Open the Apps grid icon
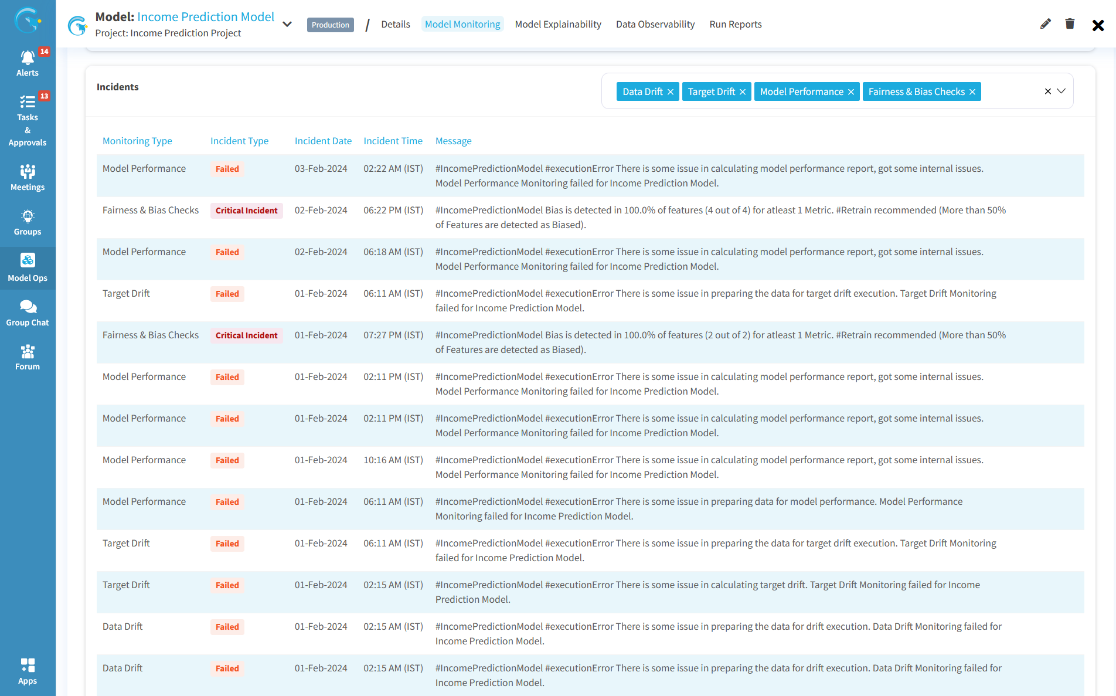The height and width of the screenshot is (696, 1116). (x=28, y=665)
